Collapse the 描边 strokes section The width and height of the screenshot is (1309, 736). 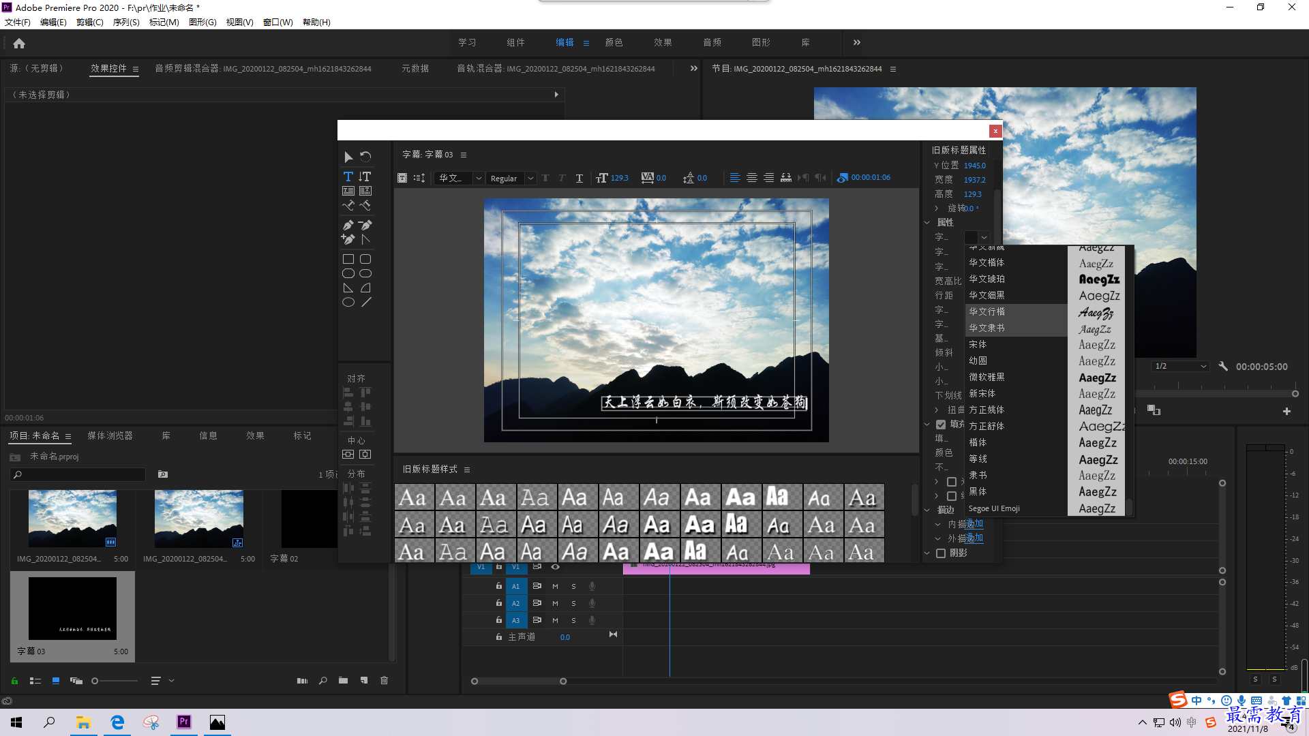[927, 510]
